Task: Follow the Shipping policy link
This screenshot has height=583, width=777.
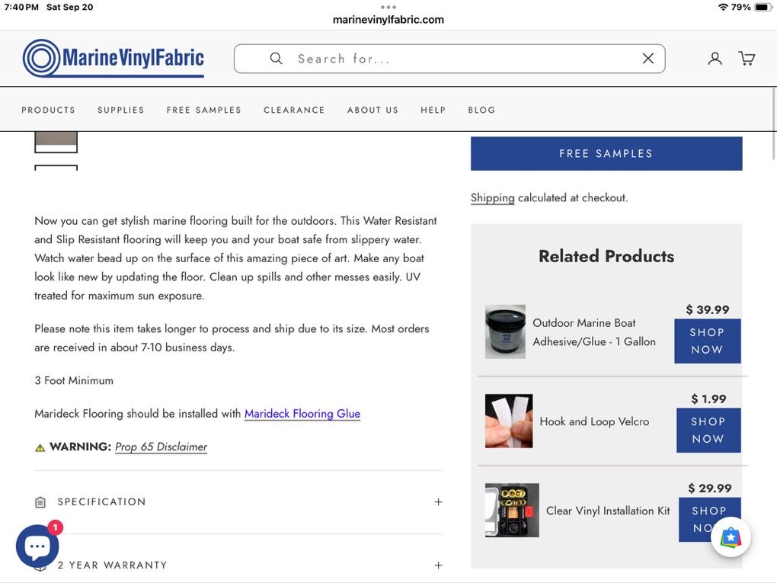Action: (492, 197)
